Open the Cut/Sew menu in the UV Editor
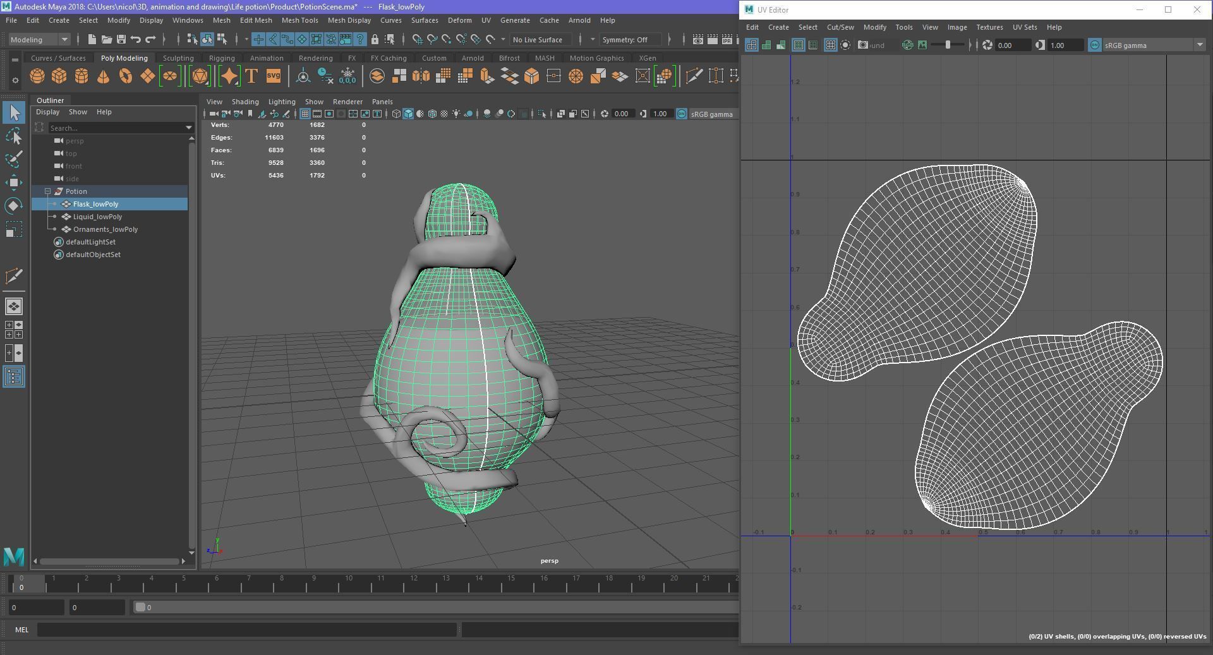This screenshot has width=1213, height=655. [840, 27]
